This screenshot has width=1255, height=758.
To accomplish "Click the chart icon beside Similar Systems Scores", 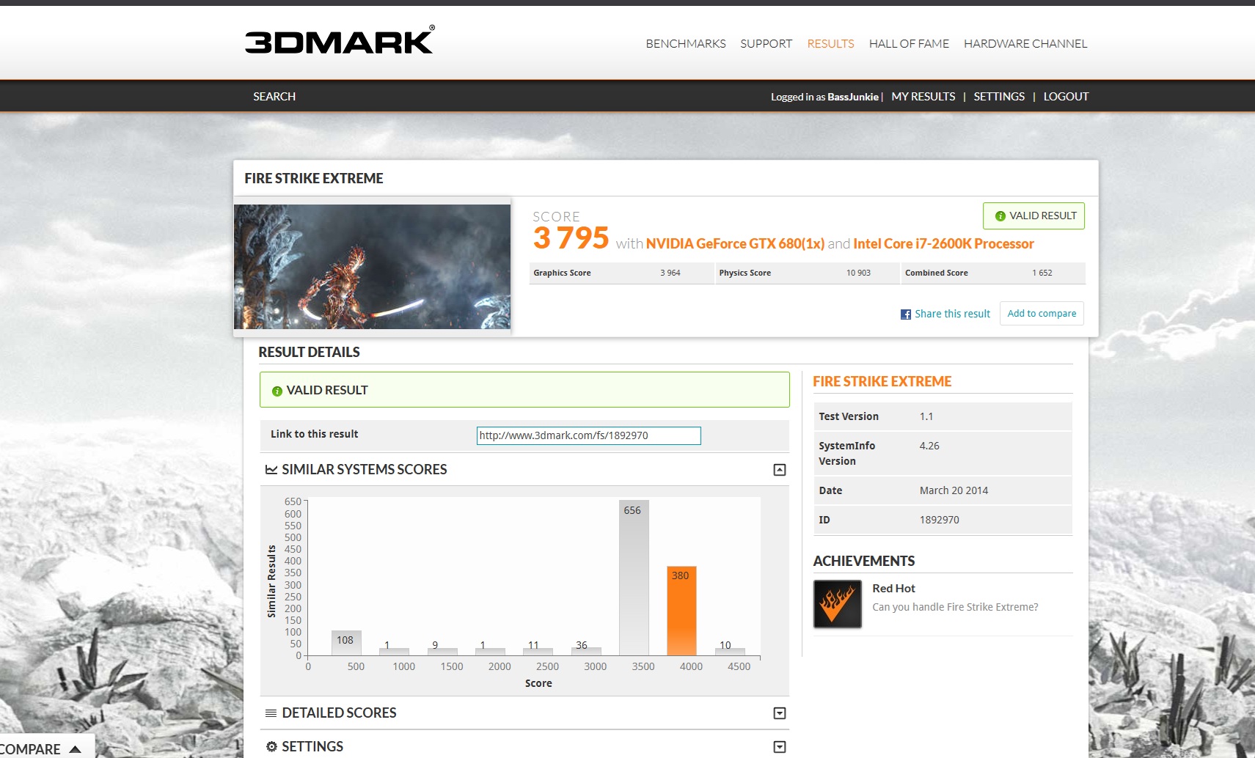I will (x=271, y=470).
